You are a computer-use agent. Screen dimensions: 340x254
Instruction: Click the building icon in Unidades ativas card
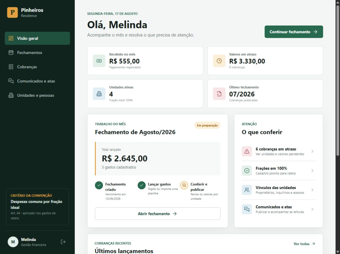coord(99,94)
